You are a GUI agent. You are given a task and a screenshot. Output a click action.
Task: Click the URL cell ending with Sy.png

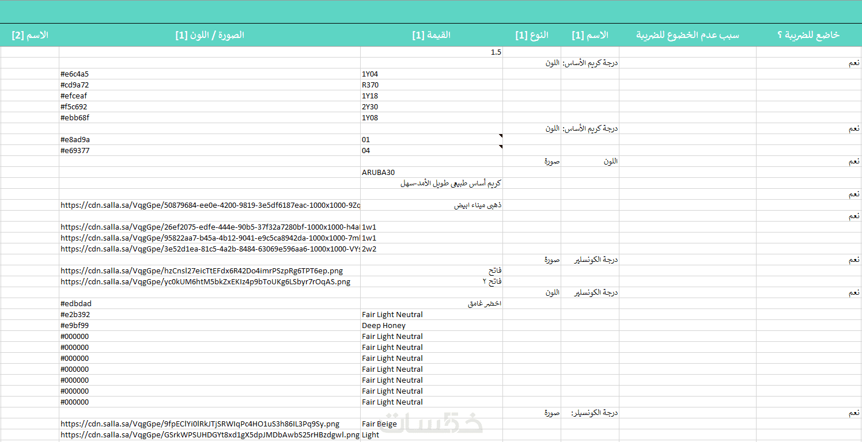click(x=210, y=424)
